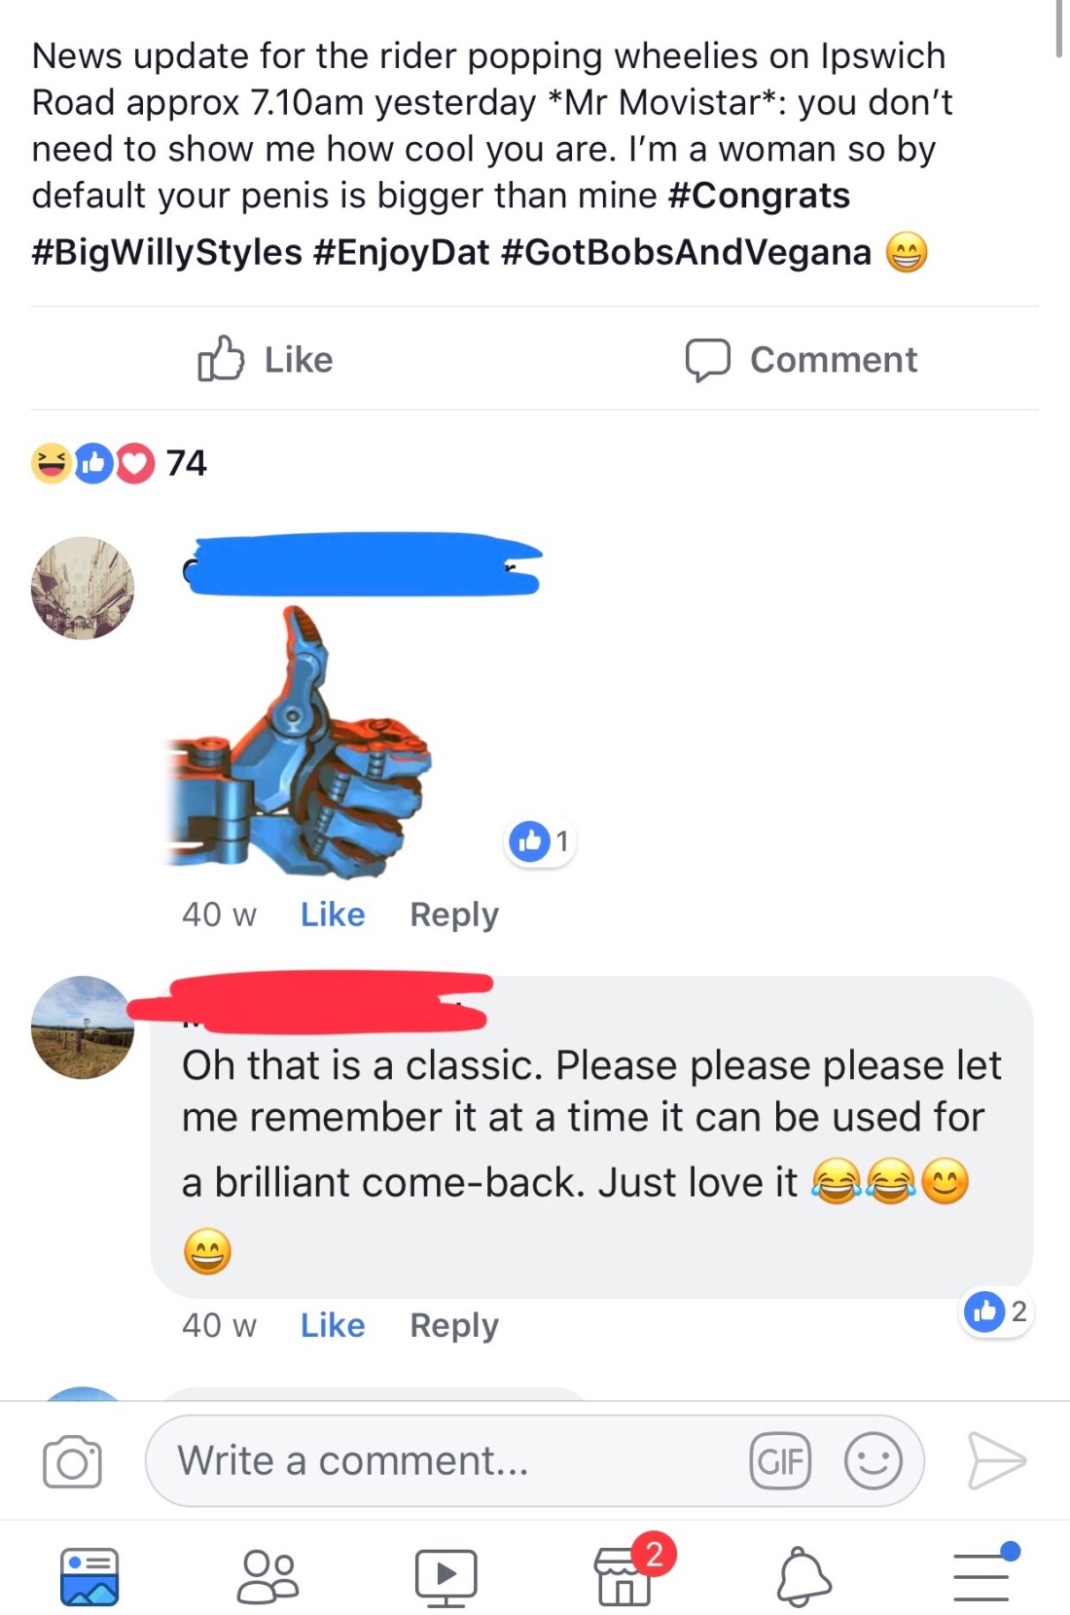1070x1615 pixels.
Task: Open the hamburger menu tab
Action: click(984, 1572)
